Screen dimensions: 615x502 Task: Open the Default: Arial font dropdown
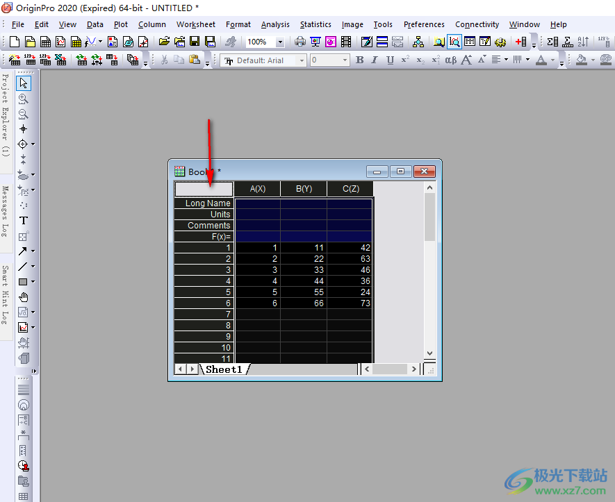(302, 60)
